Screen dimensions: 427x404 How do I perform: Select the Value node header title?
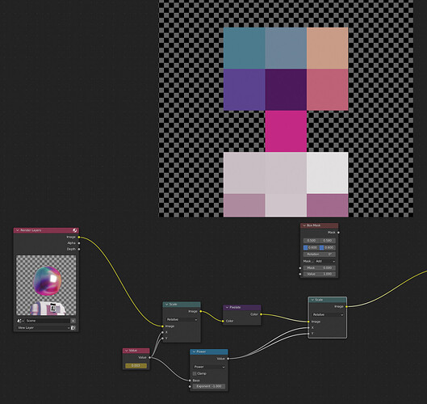tap(133, 351)
